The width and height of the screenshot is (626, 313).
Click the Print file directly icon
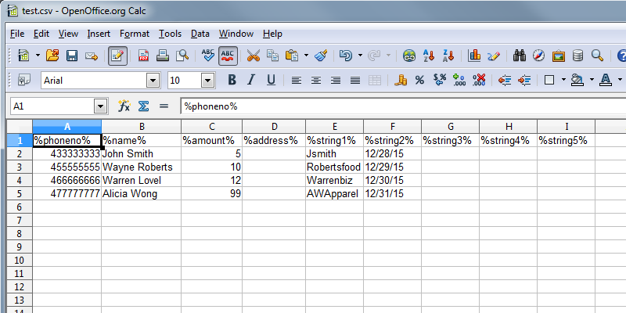tap(163, 56)
